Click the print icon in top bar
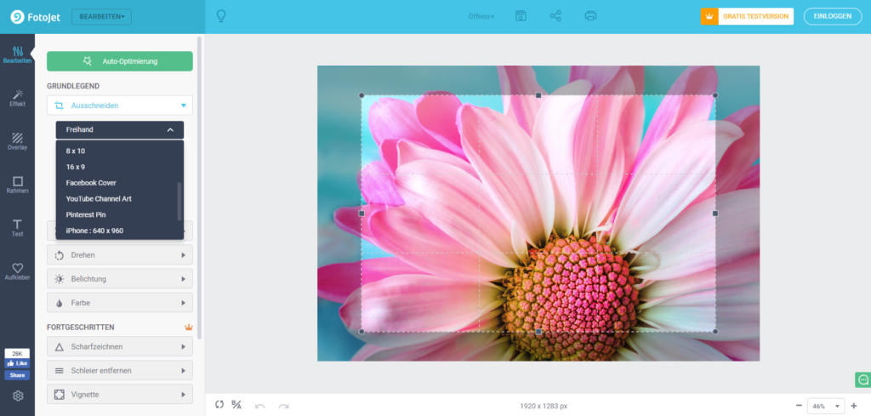This screenshot has width=871, height=416. [590, 16]
